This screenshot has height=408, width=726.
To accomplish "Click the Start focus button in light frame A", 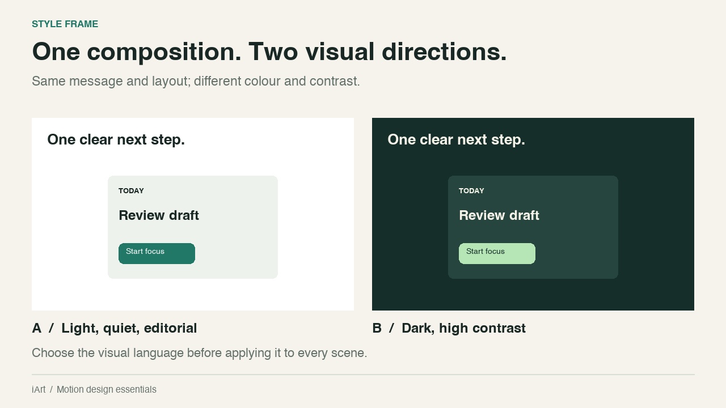I will tap(157, 253).
